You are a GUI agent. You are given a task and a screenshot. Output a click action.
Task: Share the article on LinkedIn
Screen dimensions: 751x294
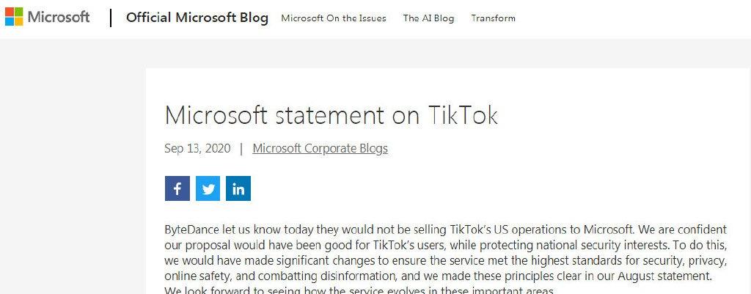coord(238,188)
